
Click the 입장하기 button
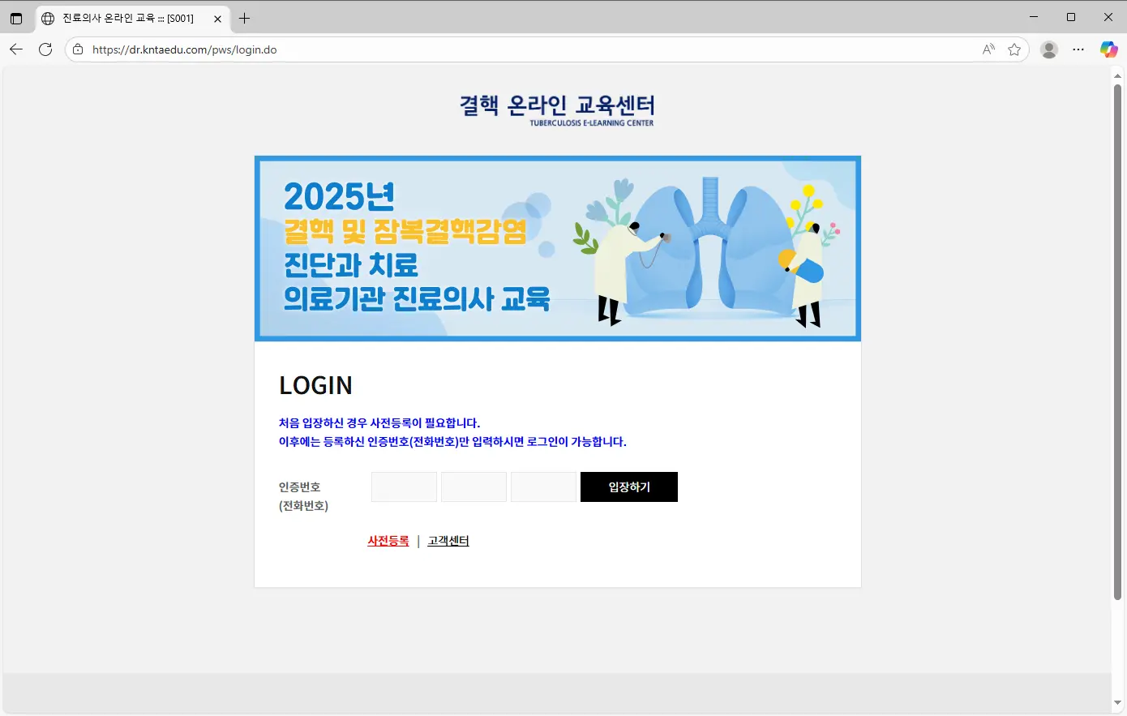tap(628, 487)
